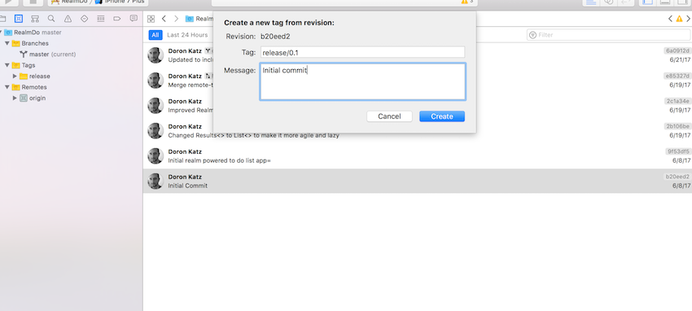Click the Tag text field

(362, 52)
